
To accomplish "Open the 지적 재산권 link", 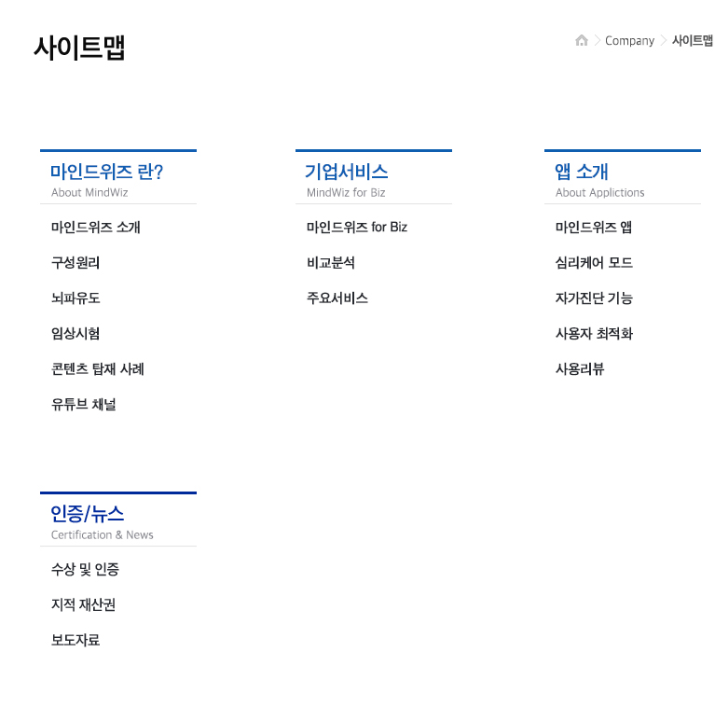I will point(84,604).
